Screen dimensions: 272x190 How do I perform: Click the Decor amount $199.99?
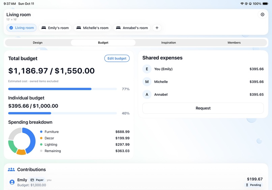[x=123, y=138]
